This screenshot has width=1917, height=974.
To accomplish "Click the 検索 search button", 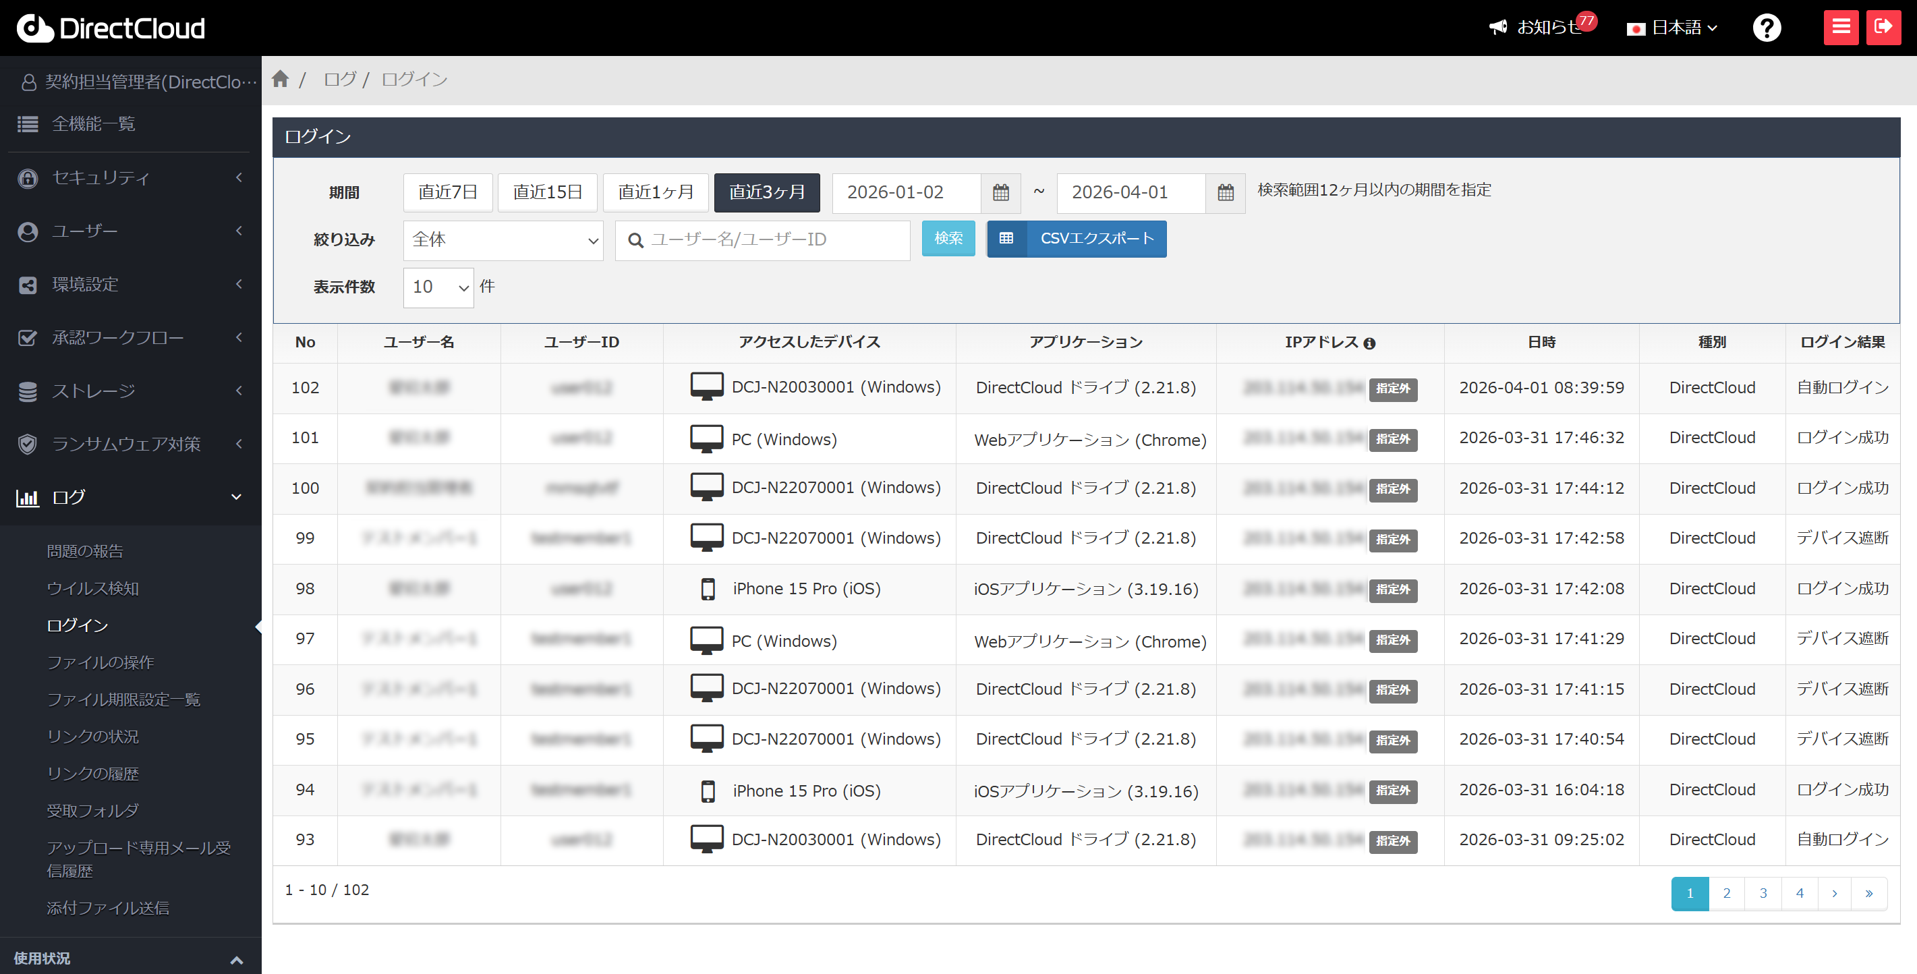I will [x=948, y=238].
